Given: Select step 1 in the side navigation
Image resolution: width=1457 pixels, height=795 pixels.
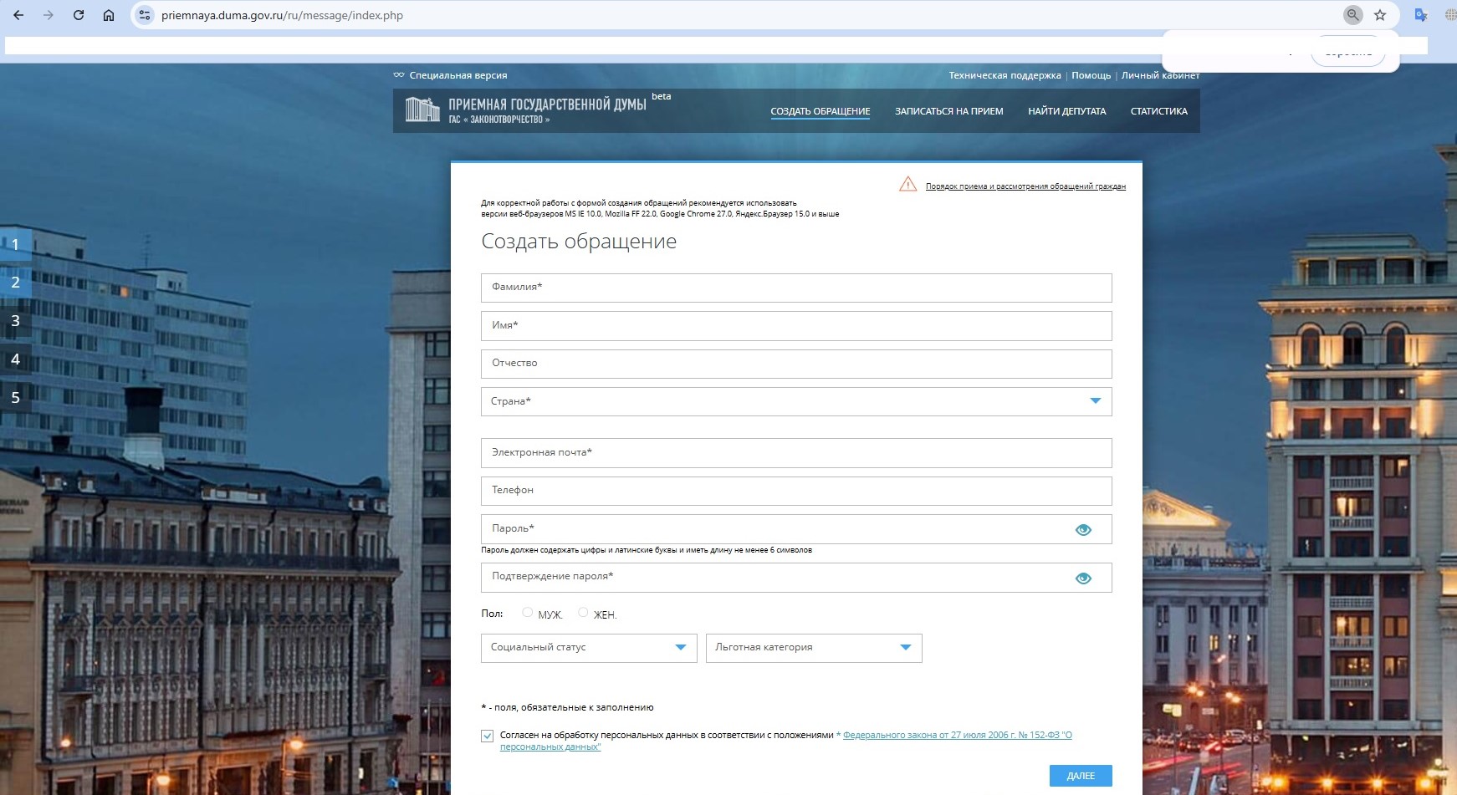Looking at the screenshot, I should [x=16, y=244].
